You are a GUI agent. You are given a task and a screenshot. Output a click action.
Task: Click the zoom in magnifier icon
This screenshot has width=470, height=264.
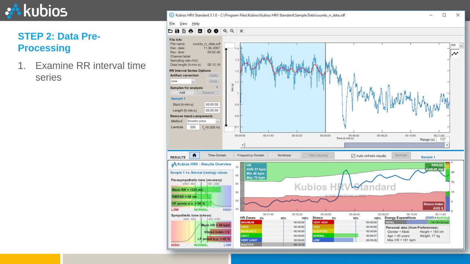(x=225, y=31)
